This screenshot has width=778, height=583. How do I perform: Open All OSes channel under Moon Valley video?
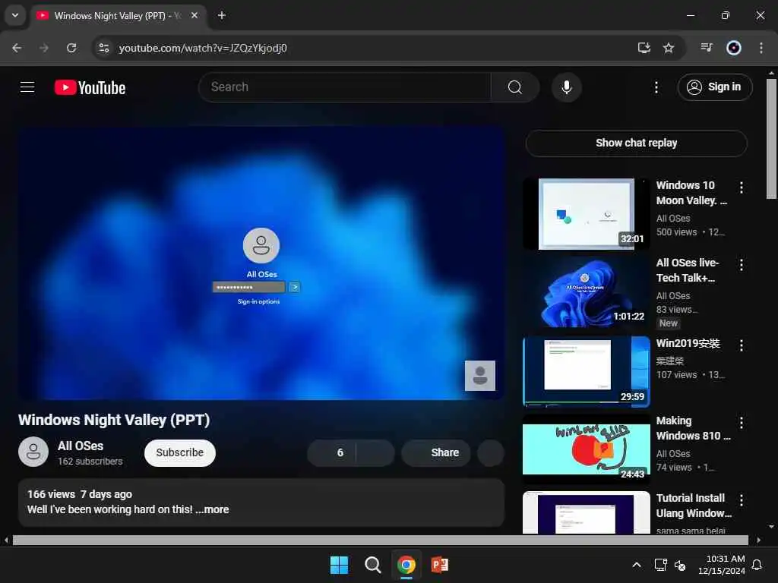[673, 218]
